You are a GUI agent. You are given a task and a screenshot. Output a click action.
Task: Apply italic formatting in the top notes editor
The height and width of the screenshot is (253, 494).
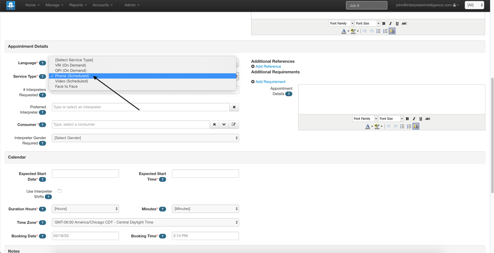[390, 23]
